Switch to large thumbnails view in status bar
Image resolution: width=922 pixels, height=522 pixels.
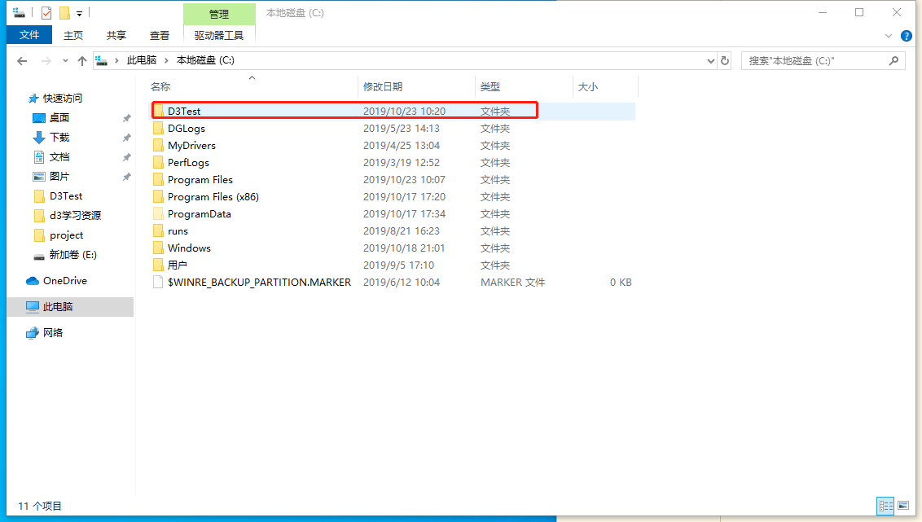(x=904, y=507)
